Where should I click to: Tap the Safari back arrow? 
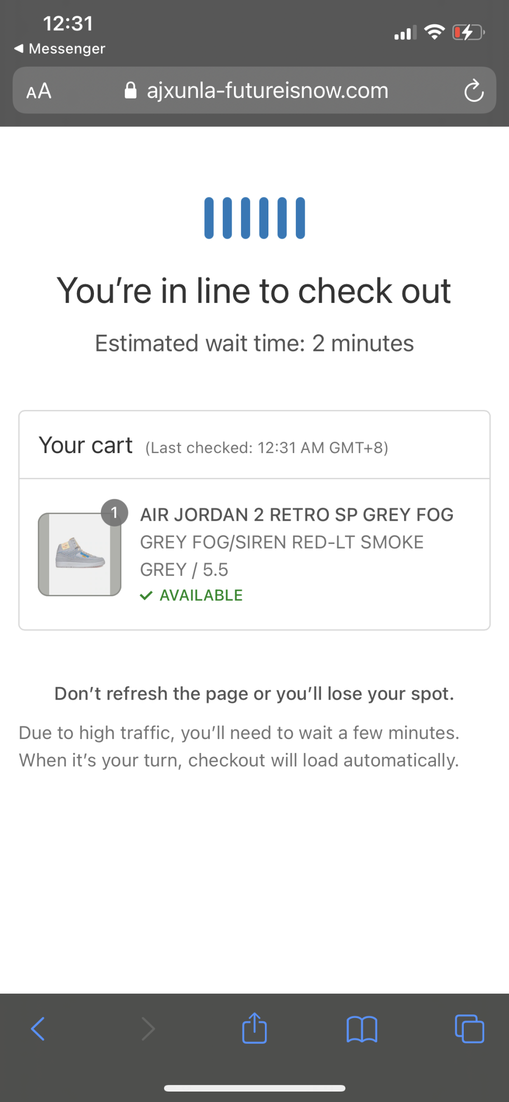(x=38, y=1028)
